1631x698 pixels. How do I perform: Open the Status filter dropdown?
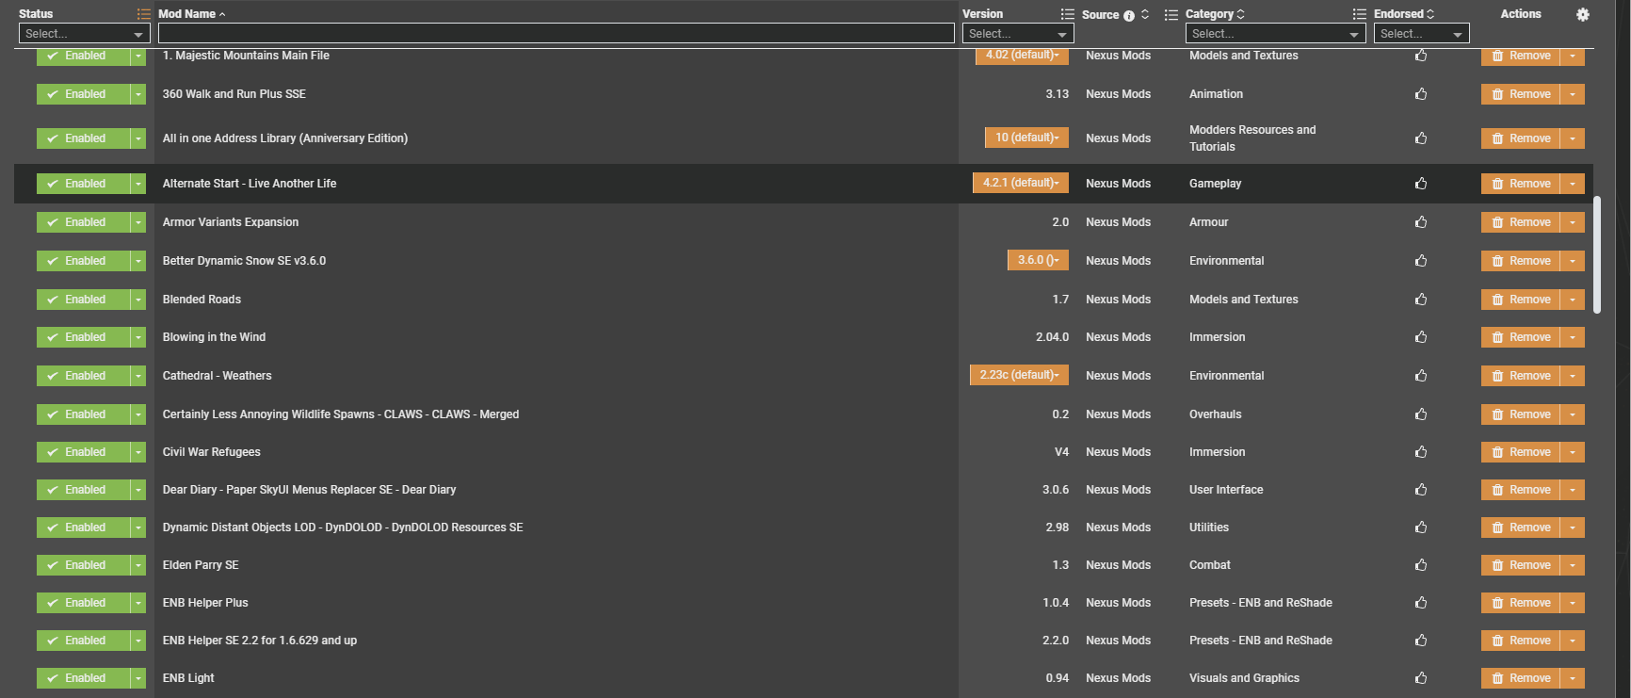(84, 34)
